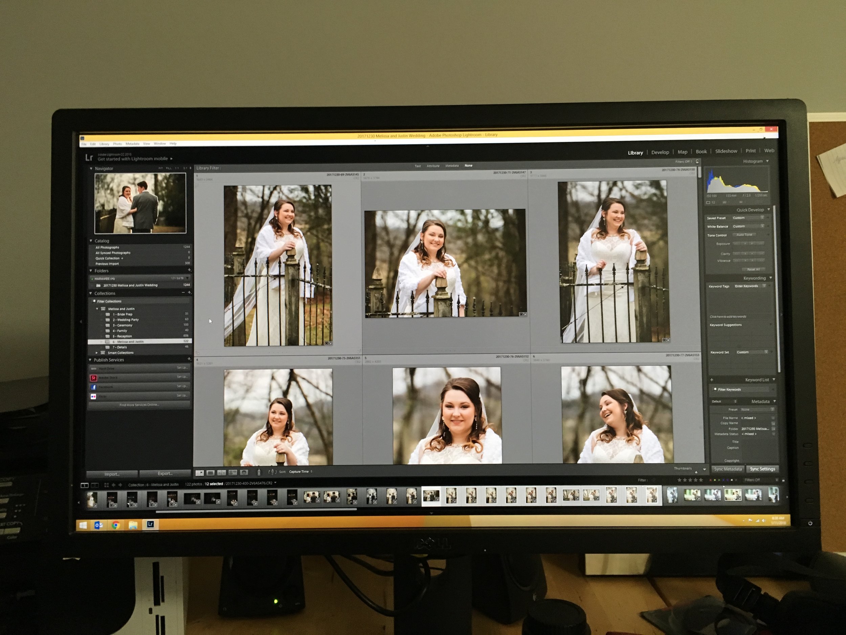The width and height of the screenshot is (846, 635).
Task: Click Auto Tone button
Action: 744,235
